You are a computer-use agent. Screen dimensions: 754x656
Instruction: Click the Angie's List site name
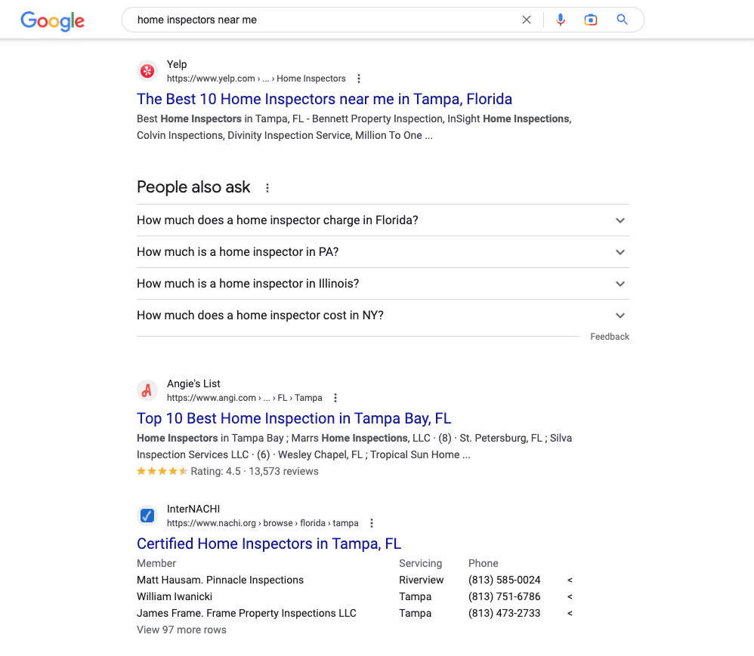[193, 383]
